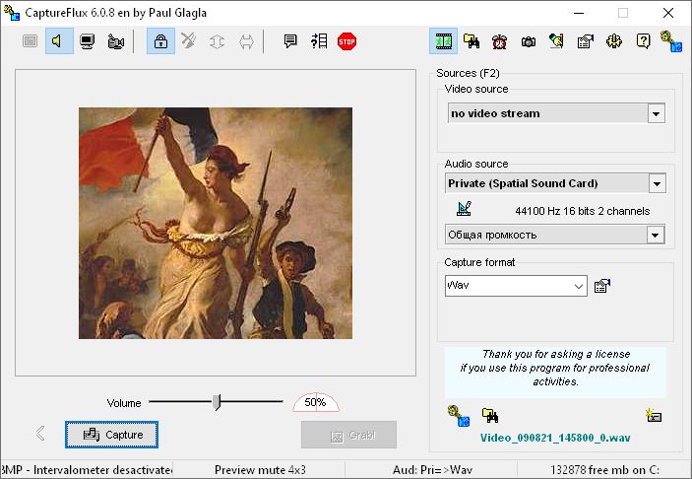Click the CaptureFlux title bar app icon

tap(12, 13)
